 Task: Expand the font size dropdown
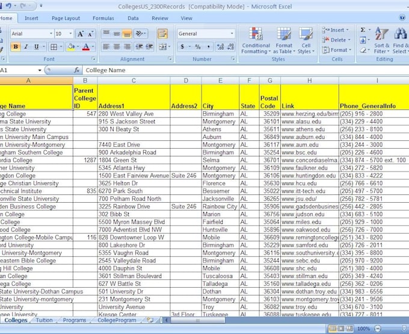coord(70,34)
